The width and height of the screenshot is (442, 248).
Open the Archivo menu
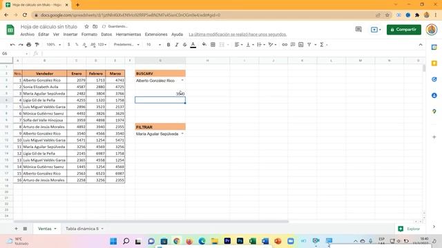pyautogui.click(x=28, y=34)
